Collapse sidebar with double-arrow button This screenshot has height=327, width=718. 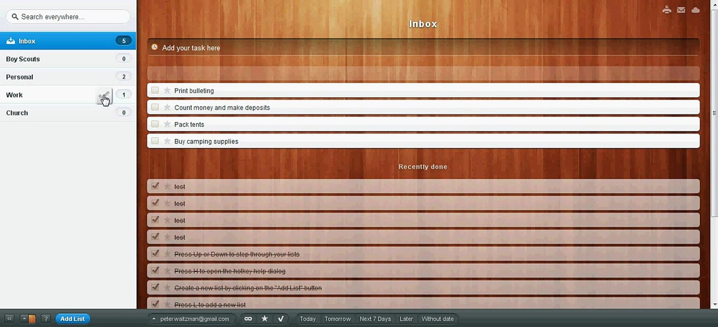click(10, 319)
